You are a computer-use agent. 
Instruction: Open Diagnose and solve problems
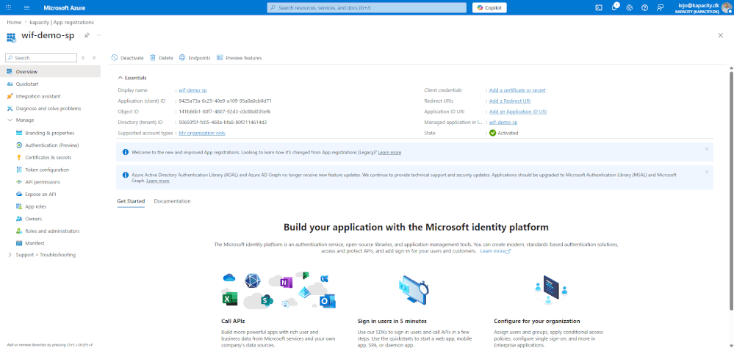(50, 109)
